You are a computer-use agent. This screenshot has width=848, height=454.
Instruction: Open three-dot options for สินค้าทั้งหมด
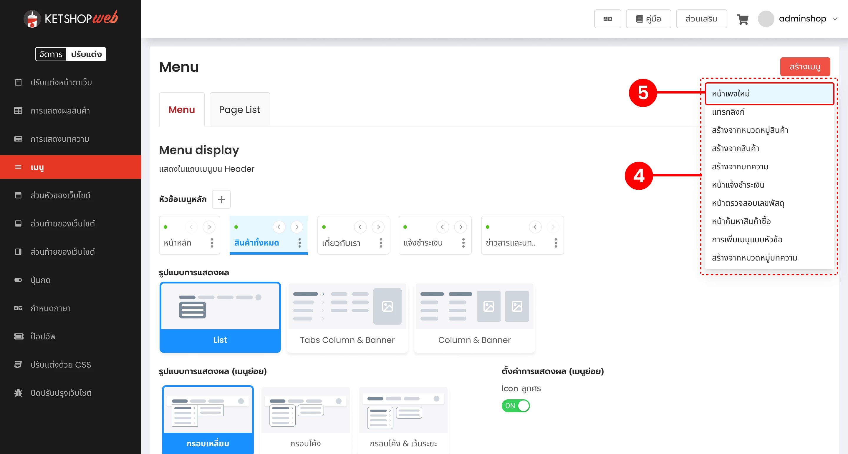(299, 243)
